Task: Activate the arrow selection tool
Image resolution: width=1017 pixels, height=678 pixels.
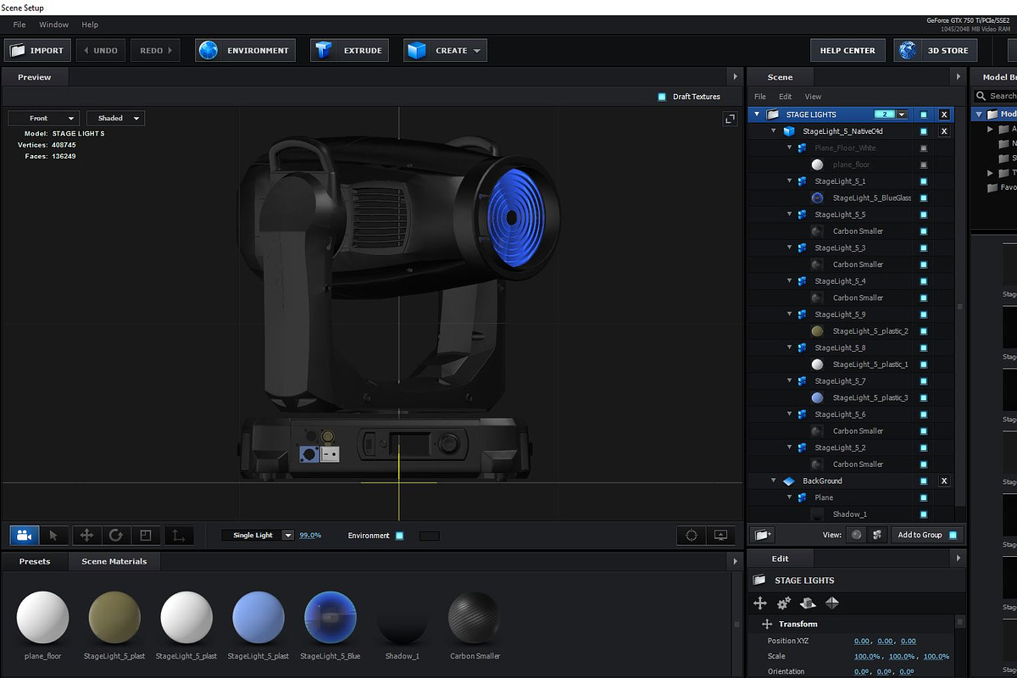Action: 53,536
